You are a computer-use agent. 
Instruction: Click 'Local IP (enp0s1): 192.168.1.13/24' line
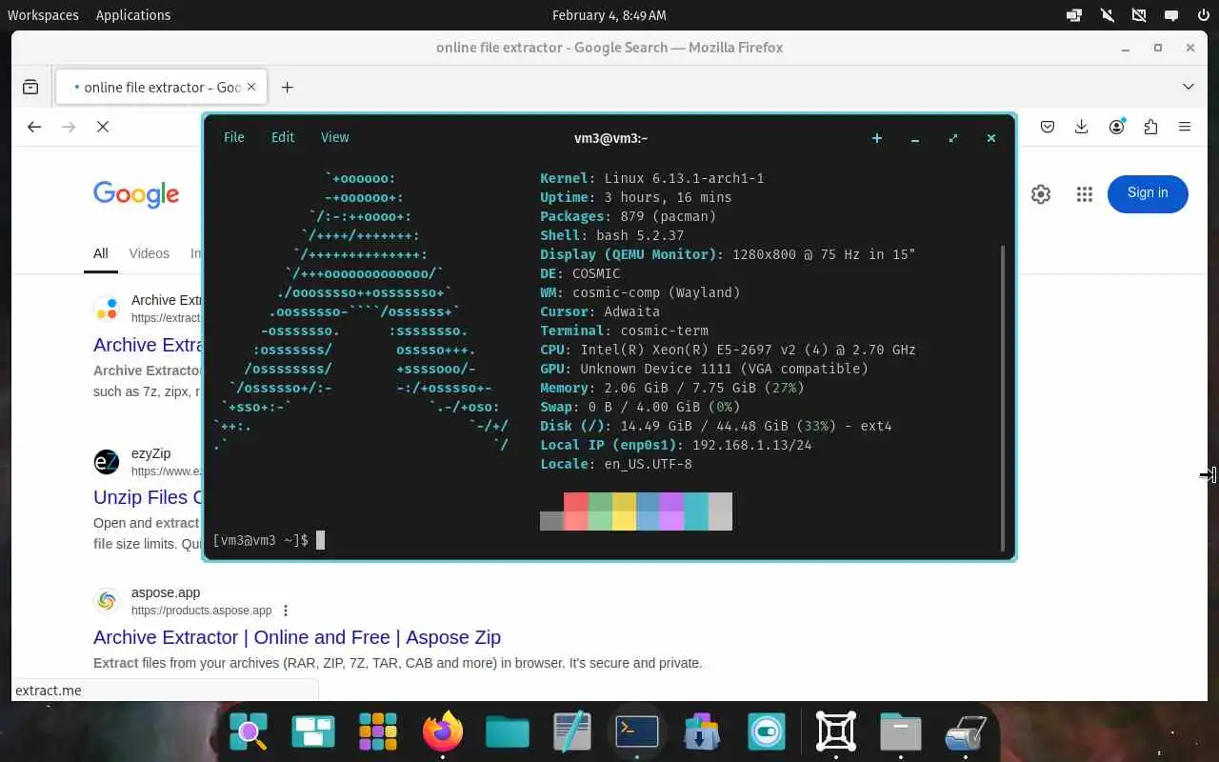[676, 445]
